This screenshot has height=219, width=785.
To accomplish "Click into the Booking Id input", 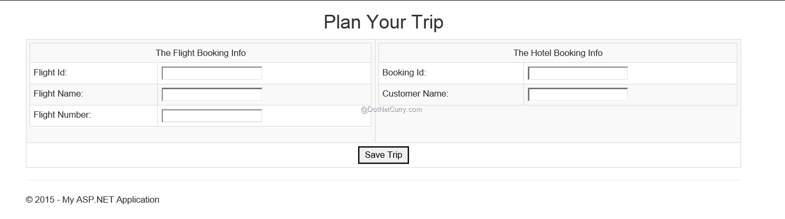I will pos(578,73).
